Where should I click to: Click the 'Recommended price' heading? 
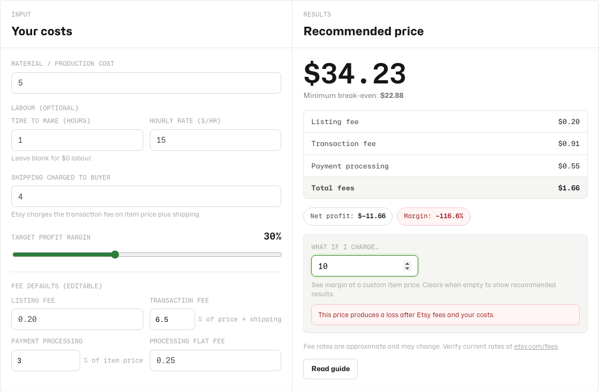364,32
